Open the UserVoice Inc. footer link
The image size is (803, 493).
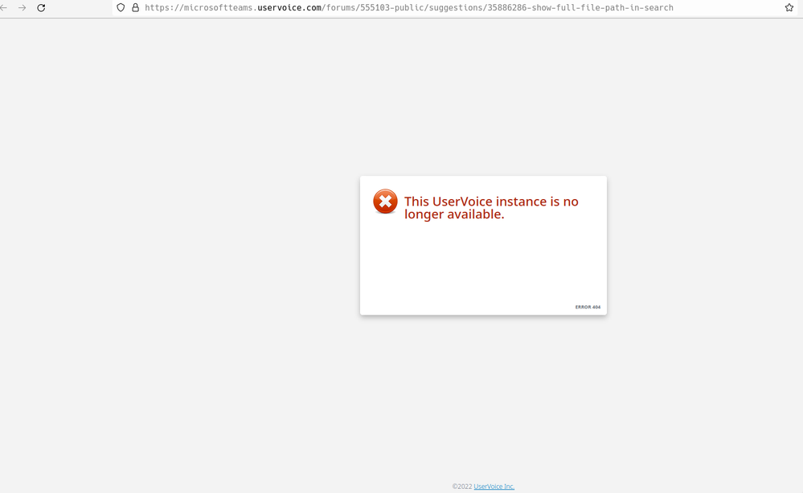click(494, 487)
